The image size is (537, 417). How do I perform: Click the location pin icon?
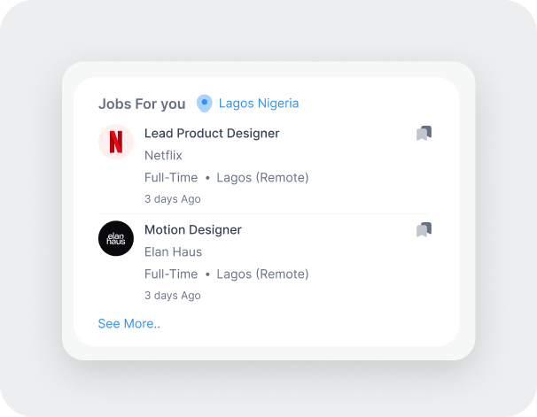pos(205,104)
